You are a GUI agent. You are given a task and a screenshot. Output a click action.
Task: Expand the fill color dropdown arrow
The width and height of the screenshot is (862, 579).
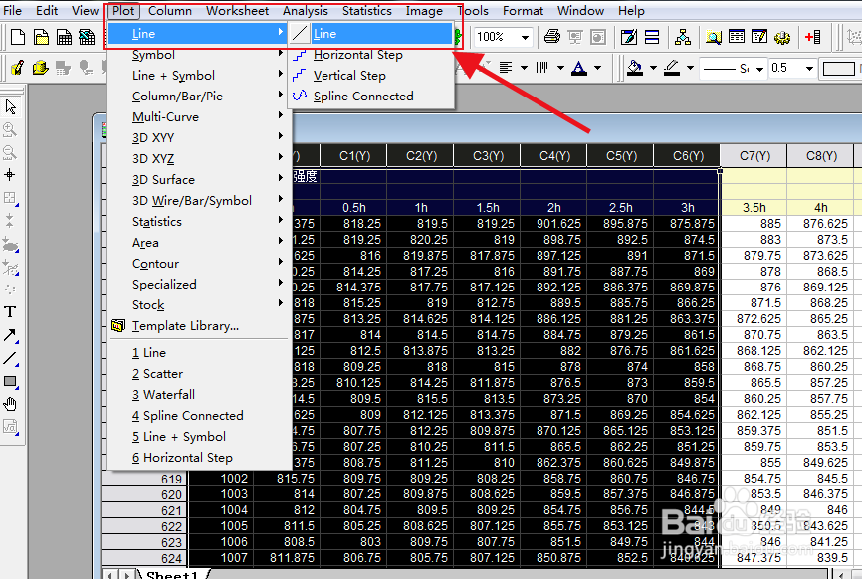653,68
